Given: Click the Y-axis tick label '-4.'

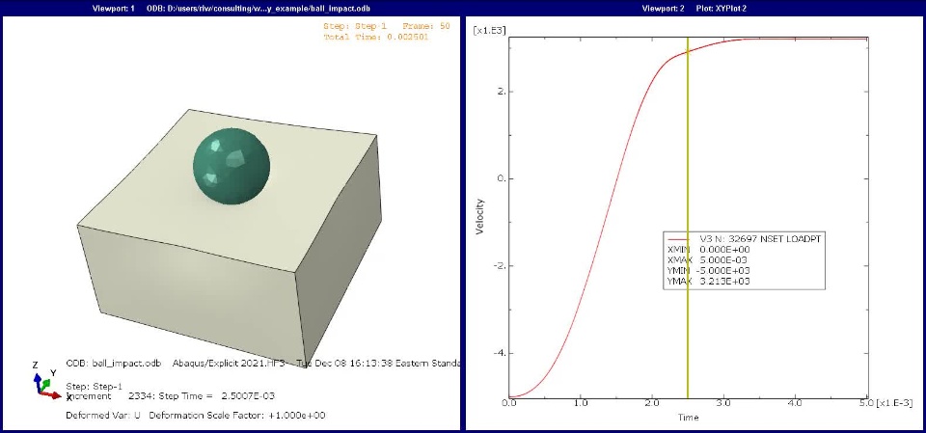Looking at the screenshot, I should click(499, 353).
